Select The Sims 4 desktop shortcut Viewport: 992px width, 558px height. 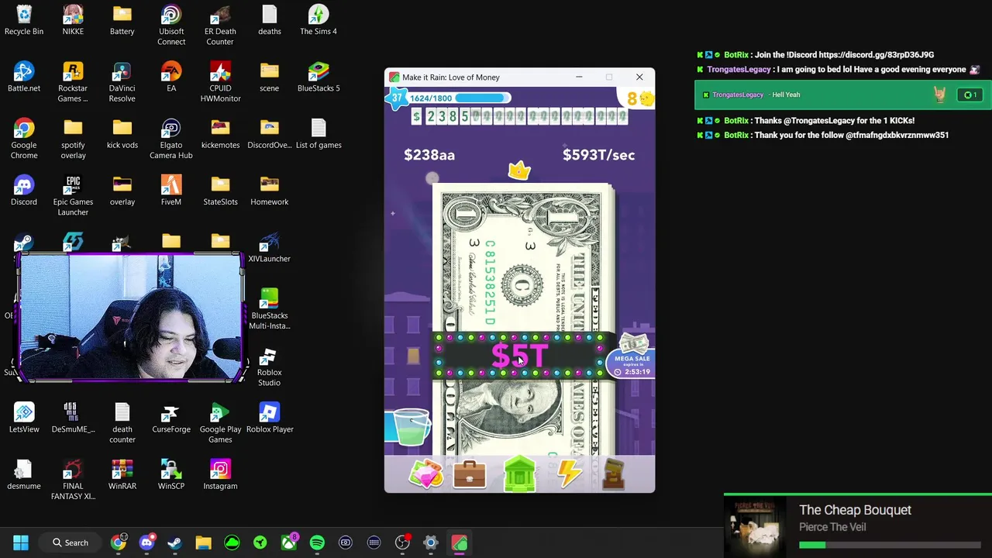point(319,20)
